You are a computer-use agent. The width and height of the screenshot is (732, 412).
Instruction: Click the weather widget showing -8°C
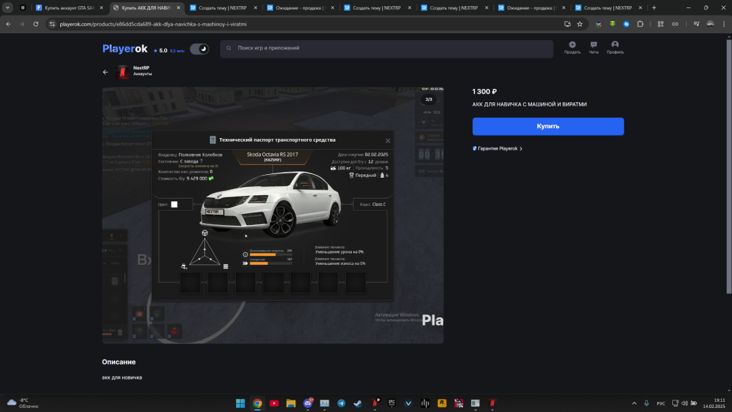(22, 403)
